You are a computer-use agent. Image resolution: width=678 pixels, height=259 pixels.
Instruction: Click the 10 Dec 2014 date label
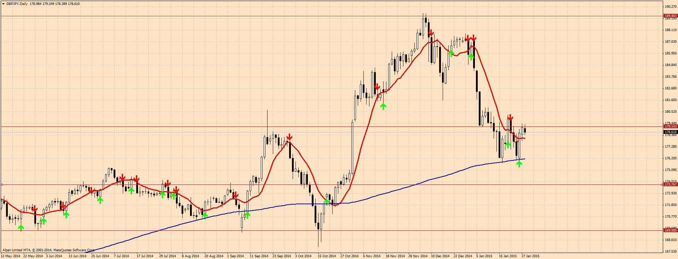(x=440, y=256)
